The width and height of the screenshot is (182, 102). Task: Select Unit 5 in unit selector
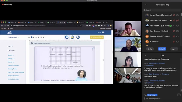click(38, 37)
